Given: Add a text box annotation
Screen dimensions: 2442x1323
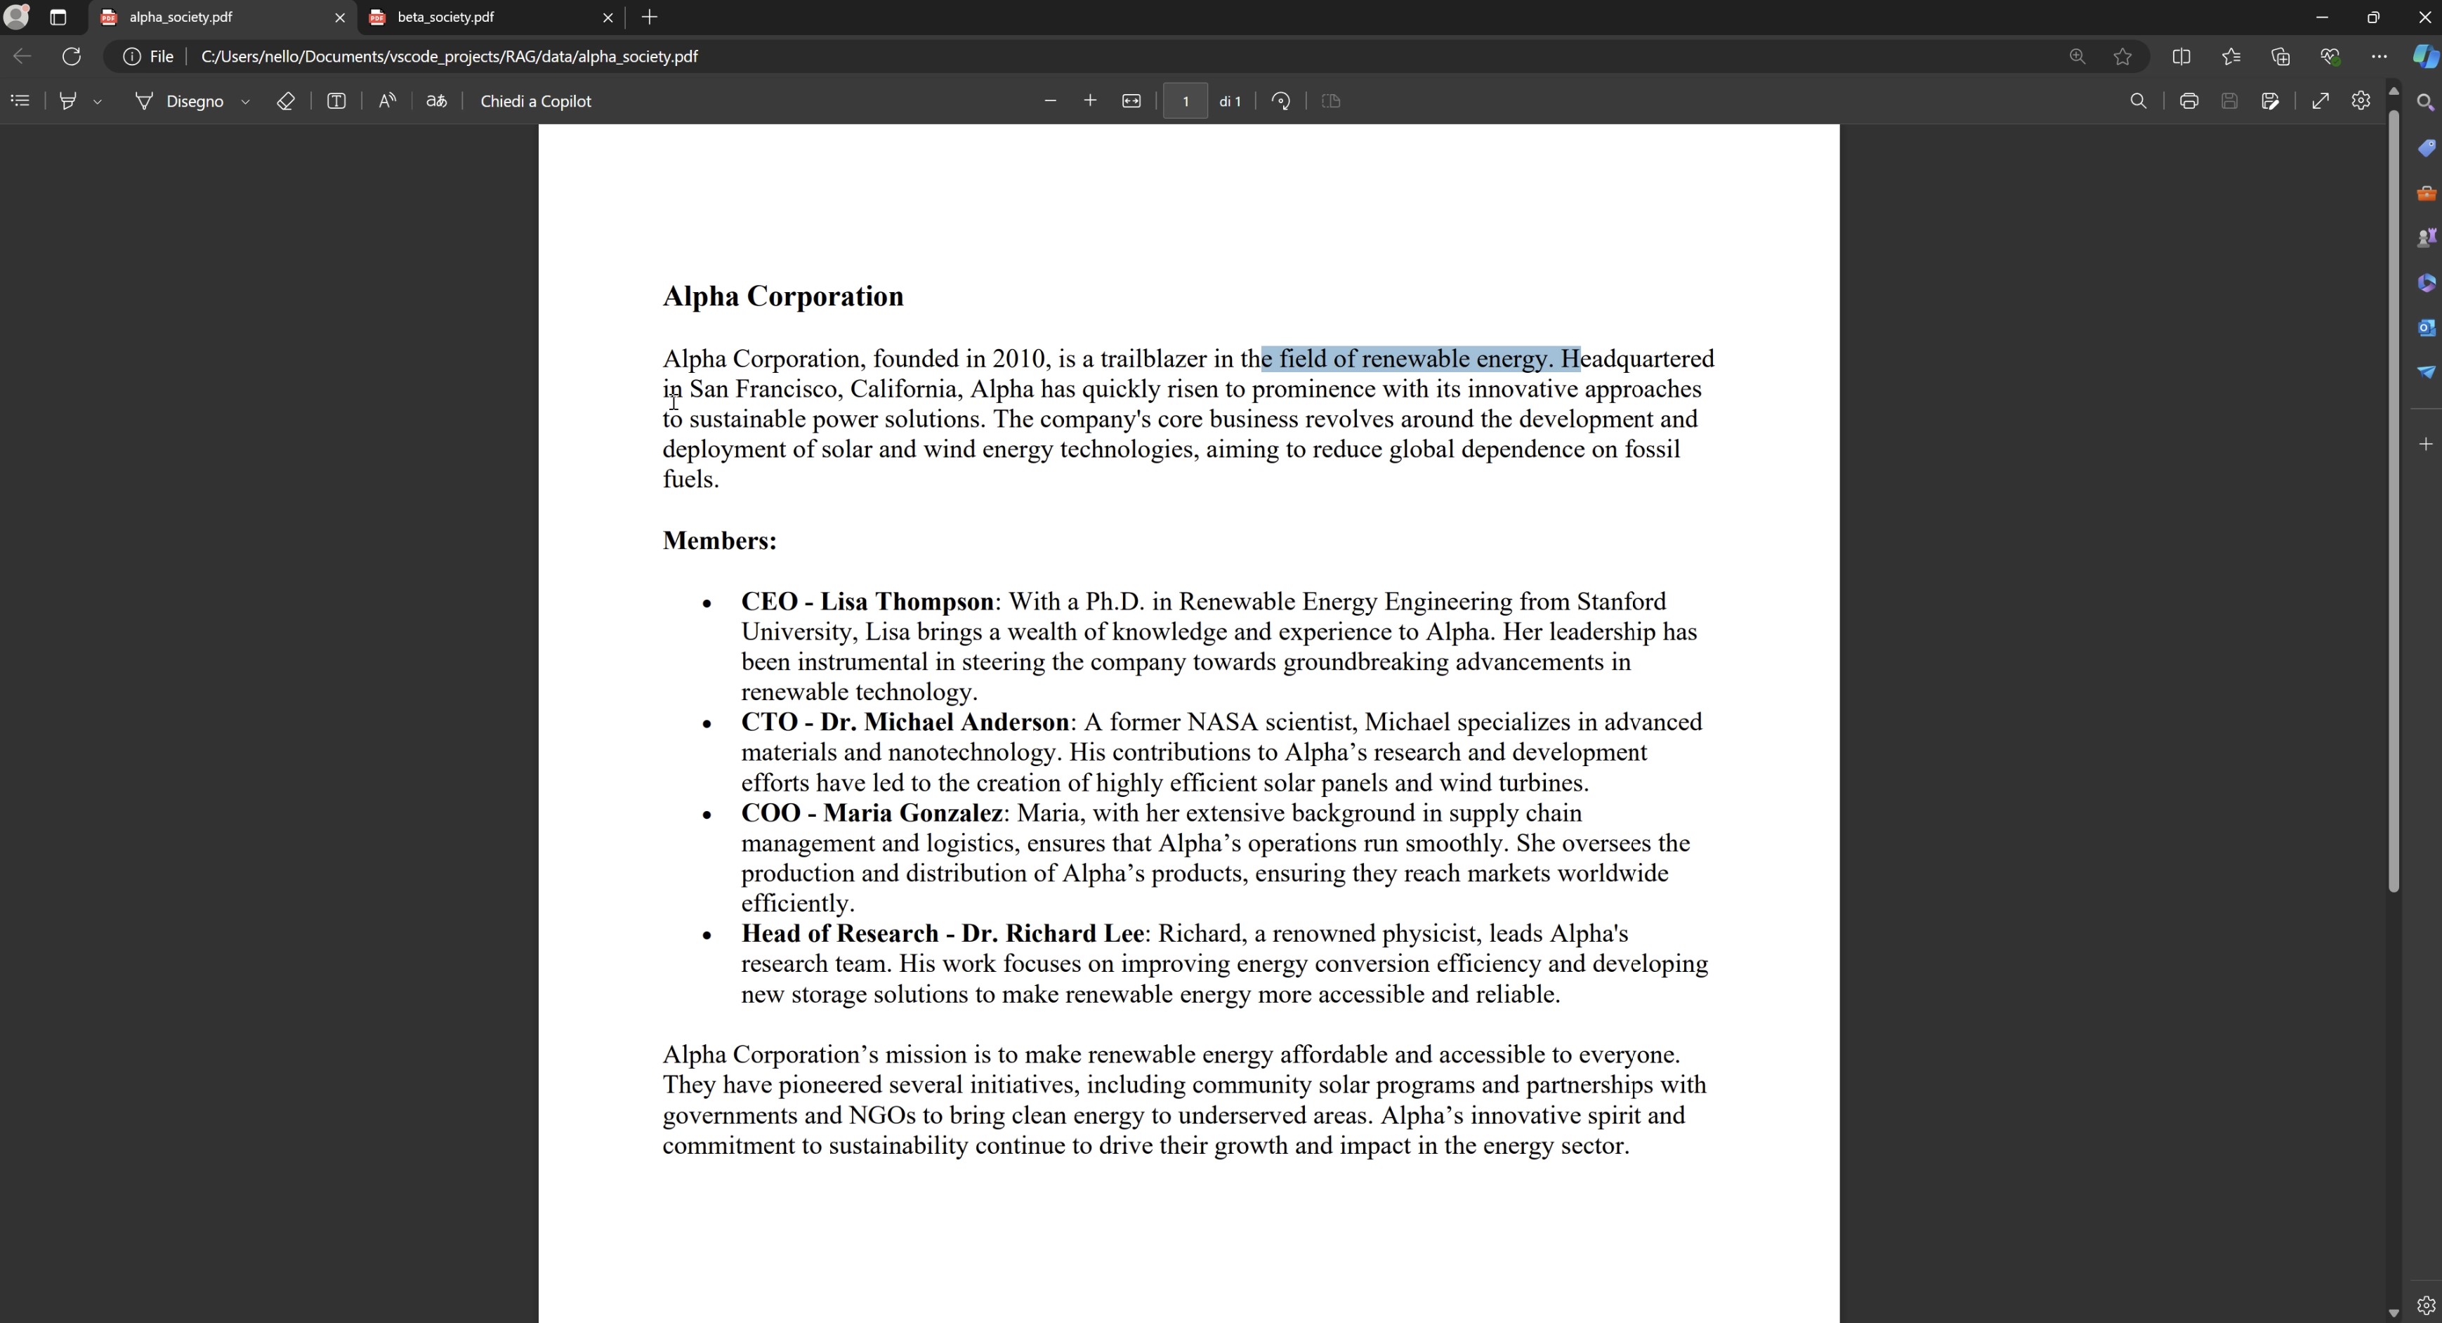Looking at the screenshot, I should 336,100.
